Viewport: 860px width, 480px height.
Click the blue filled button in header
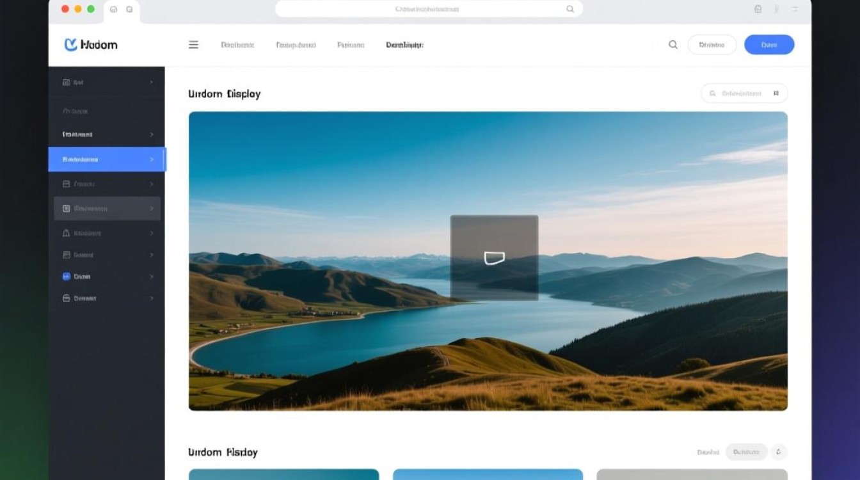[x=769, y=45]
